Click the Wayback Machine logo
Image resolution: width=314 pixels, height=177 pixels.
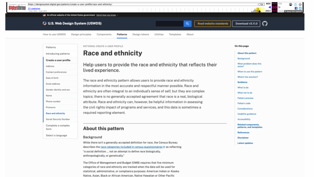pyautogui.click(x=17, y=8)
